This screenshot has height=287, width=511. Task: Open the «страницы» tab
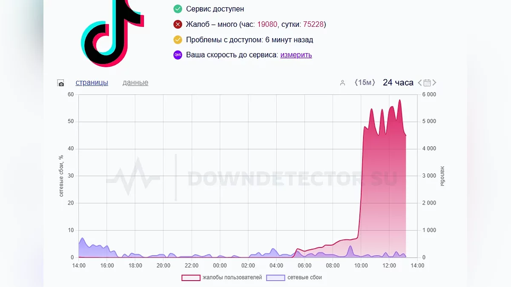pyautogui.click(x=92, y=82)
